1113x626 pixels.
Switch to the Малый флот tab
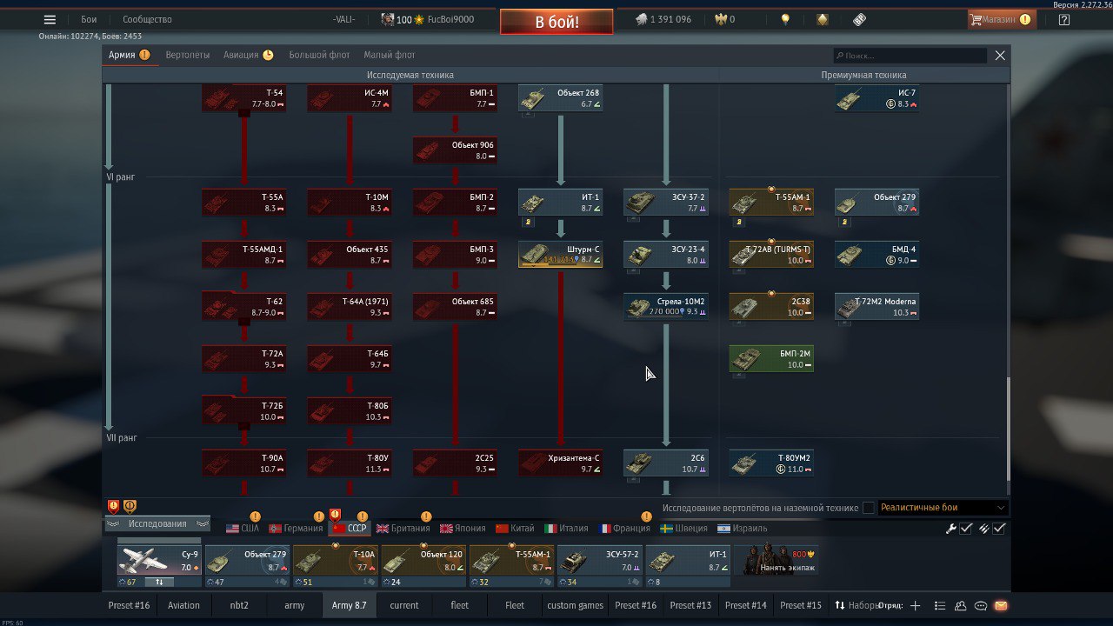point(390,55)
